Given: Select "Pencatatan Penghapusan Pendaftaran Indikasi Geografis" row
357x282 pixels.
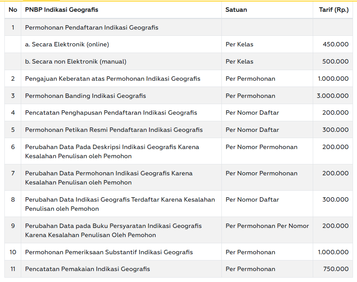Looking at the screenshot, I should point(111,113).
